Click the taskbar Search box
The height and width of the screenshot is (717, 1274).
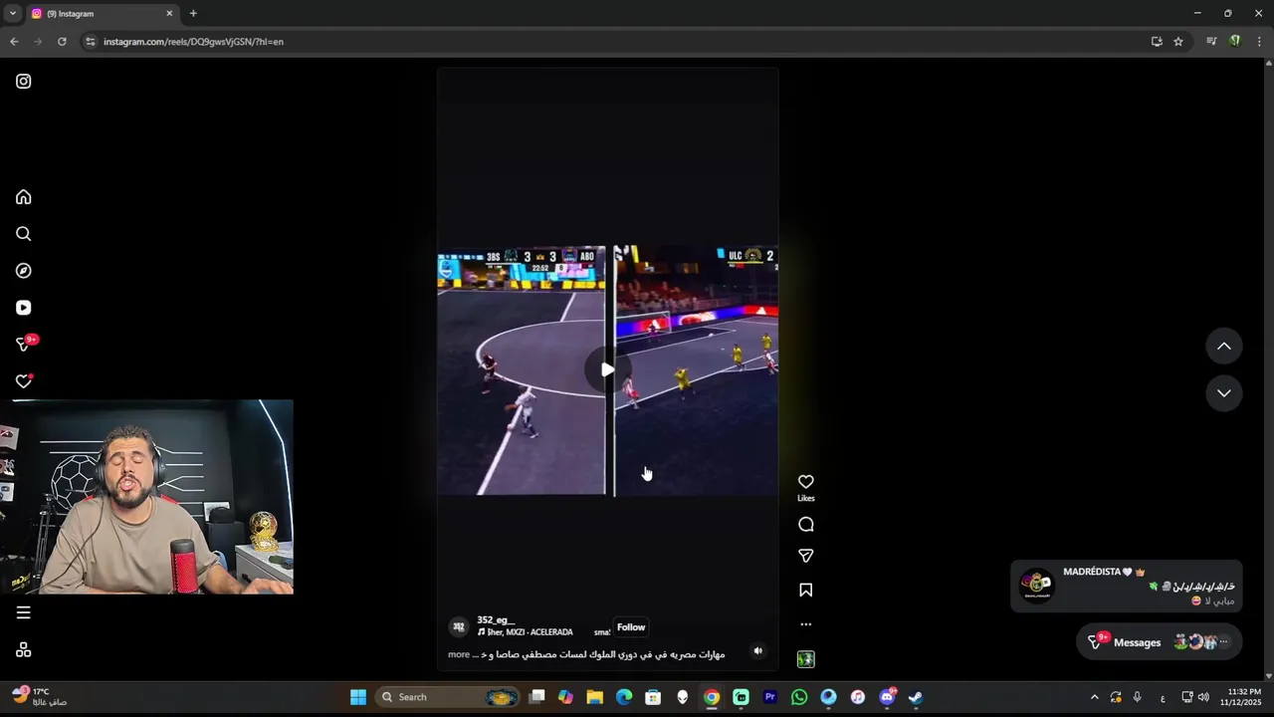tap(447, 697)
